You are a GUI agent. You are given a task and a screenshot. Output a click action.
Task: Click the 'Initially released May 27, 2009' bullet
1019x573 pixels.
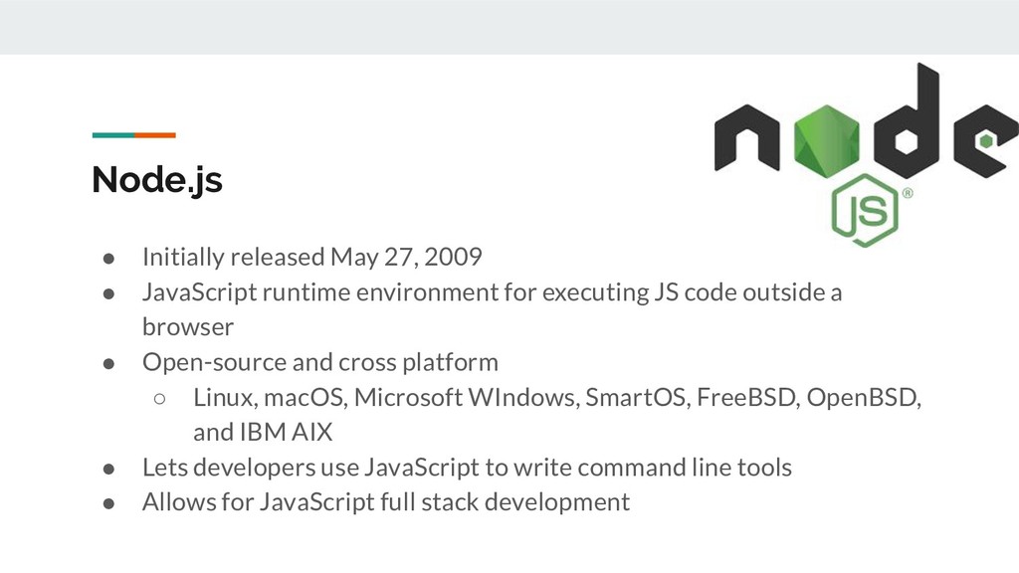point(311,257)
